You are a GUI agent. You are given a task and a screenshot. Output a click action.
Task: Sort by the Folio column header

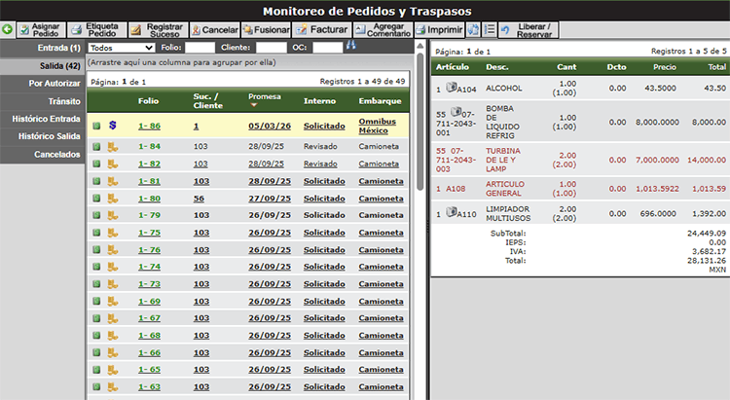[148, 101]
